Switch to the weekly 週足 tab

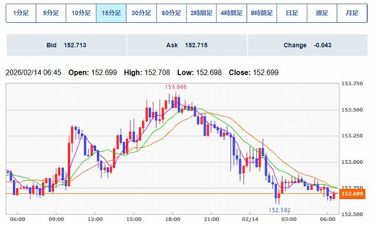pyautogui.click(x=321, y=12)
